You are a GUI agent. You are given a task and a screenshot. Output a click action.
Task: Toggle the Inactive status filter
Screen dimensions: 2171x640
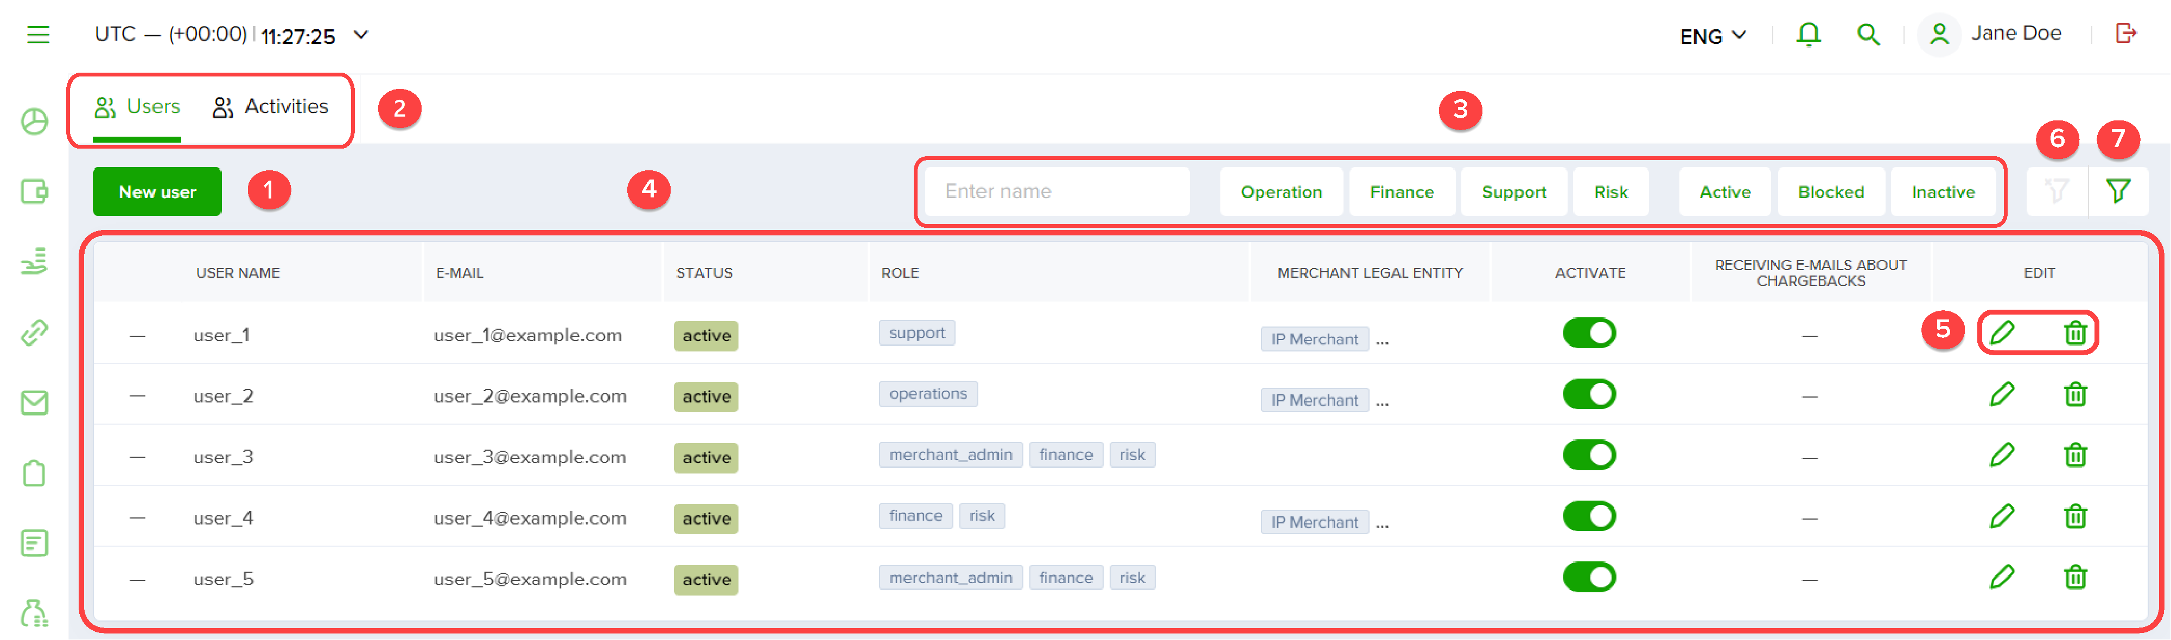pos(1943,192)
